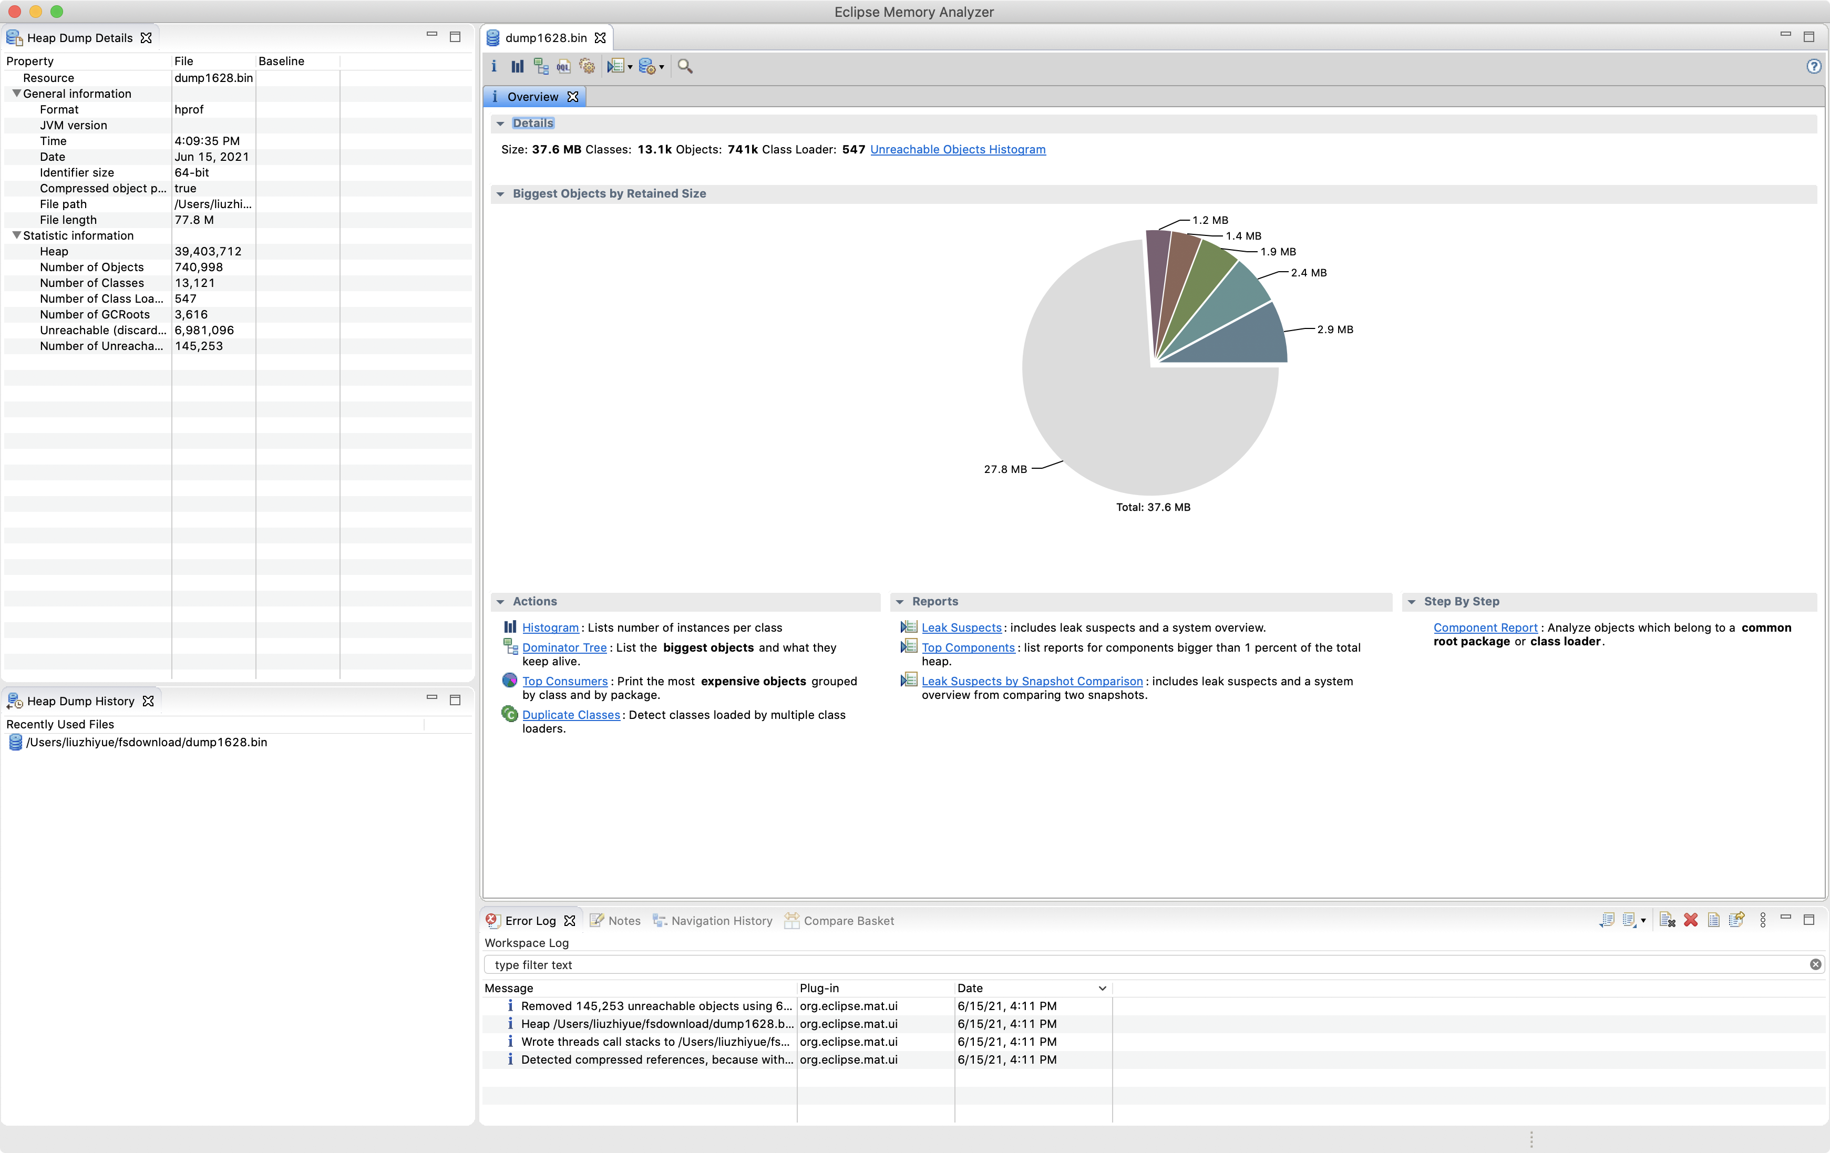Clear the Error Log viewer
Image resolution: width=1830 pixels, height=1153 pixels.
pos(1668,920)
